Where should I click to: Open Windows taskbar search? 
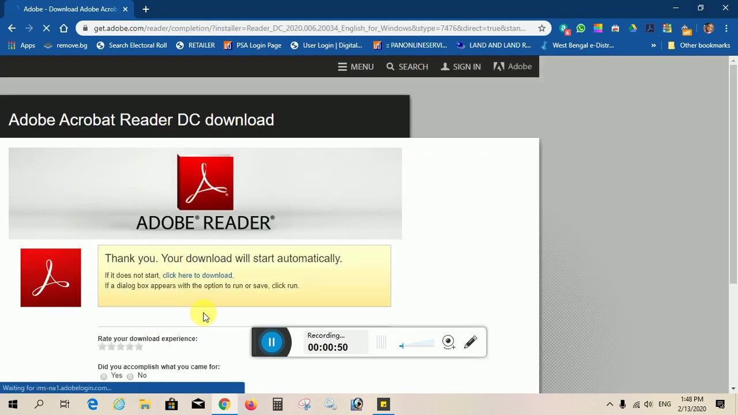pyautogui.click(x=39, y=405)
